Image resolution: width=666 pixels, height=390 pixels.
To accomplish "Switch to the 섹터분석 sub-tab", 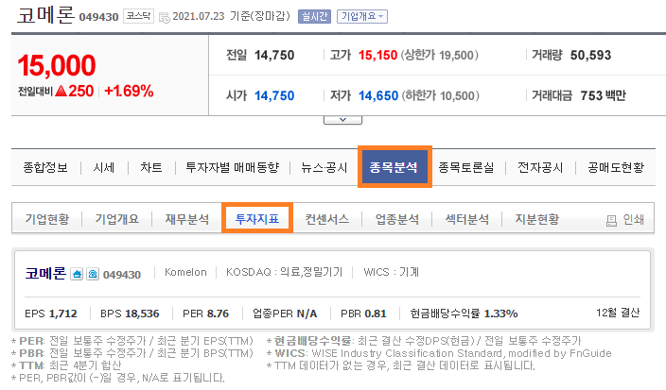I will coord(467,219).
